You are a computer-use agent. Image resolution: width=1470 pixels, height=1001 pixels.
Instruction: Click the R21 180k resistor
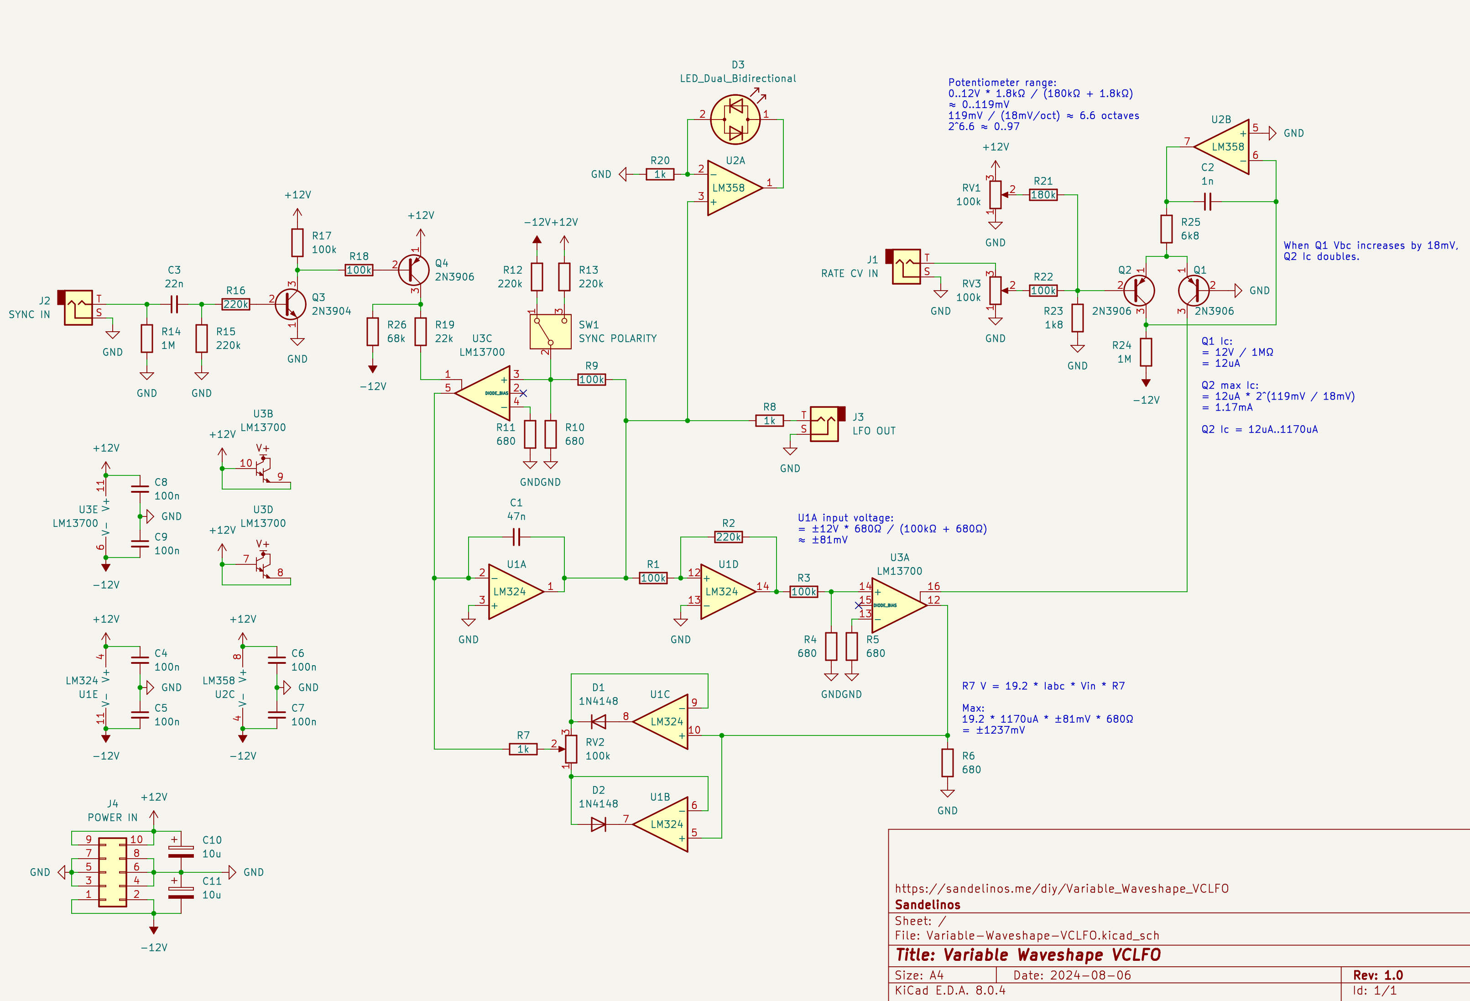(1043, 195)
